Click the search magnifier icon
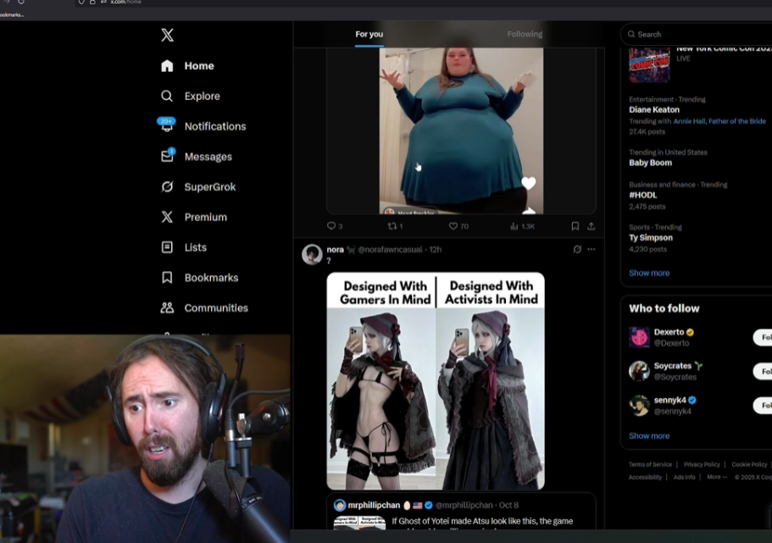 [631, 34]
